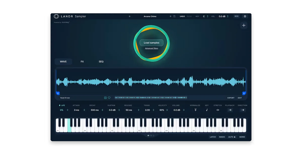
Task: Toggle MONO mode
Action: [242, 137]
